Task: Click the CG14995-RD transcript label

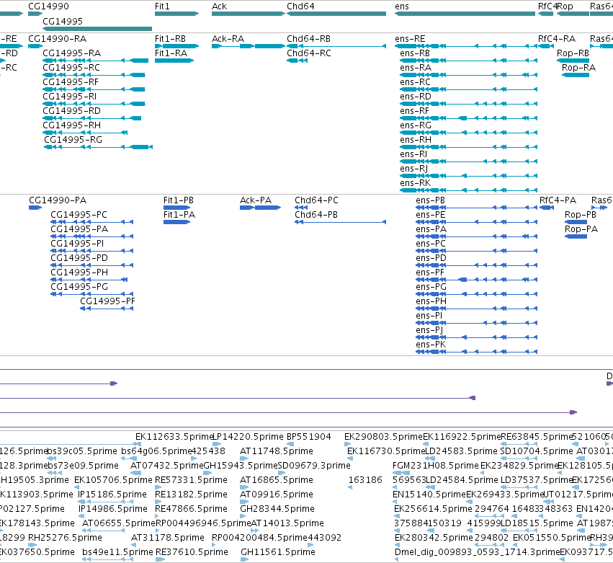Action: click(71, 111)
